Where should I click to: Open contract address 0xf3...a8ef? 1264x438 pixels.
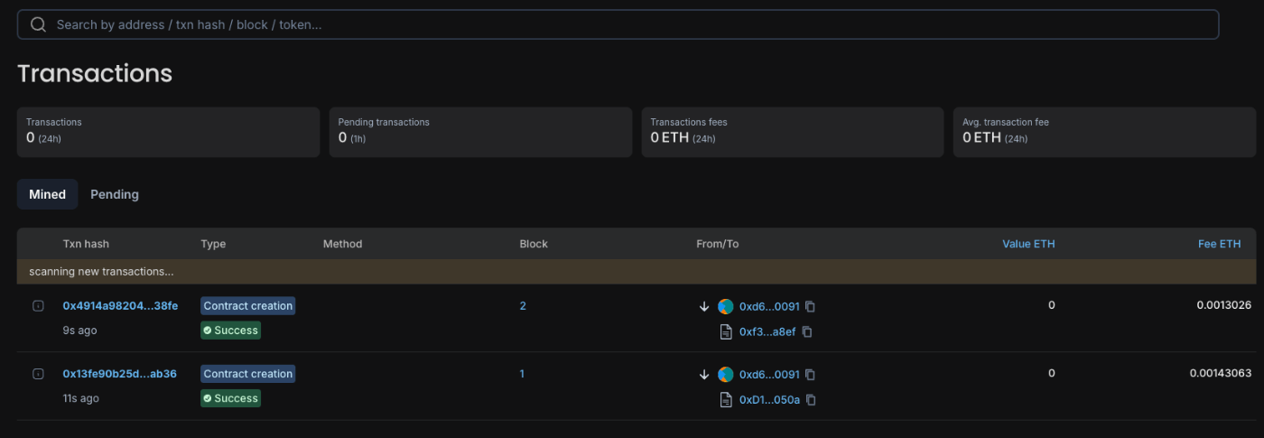click(x=767, y=332)
